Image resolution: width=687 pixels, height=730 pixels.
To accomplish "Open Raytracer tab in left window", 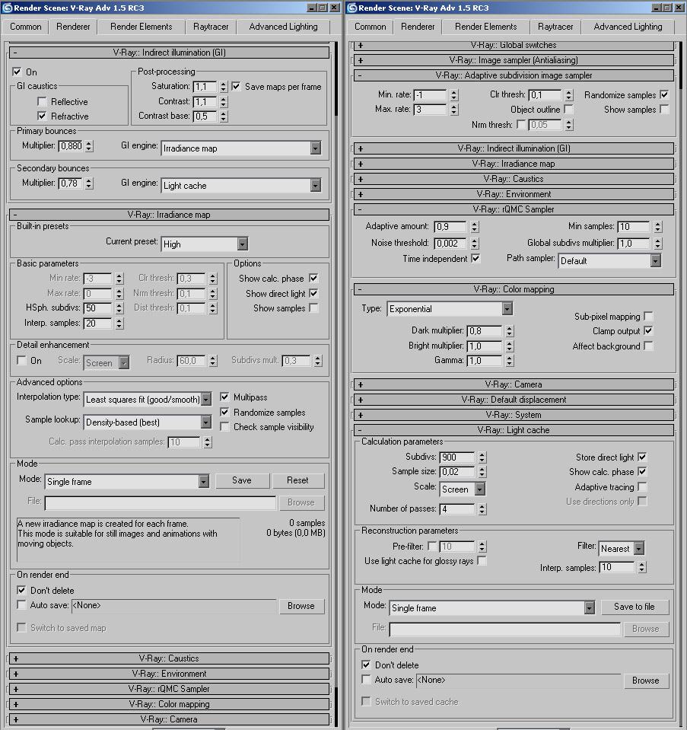I will pos(211,27).
